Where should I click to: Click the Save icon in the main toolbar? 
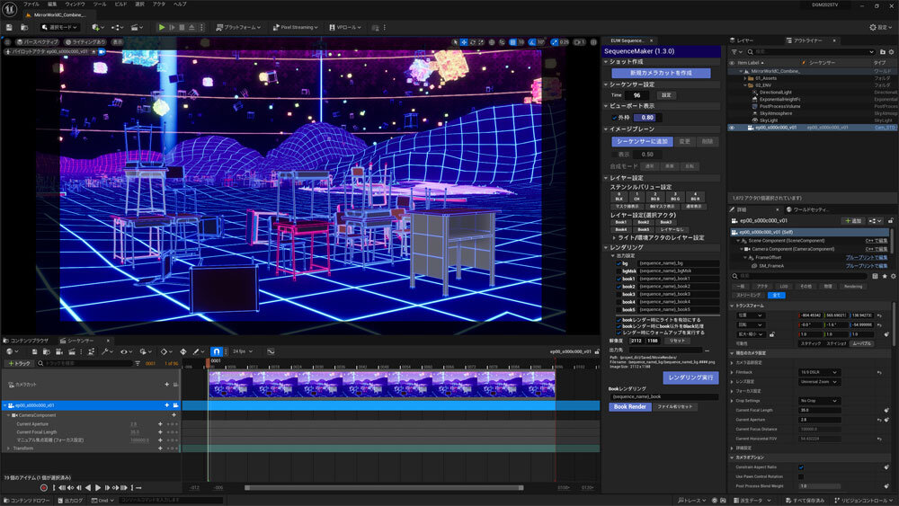(x=8, y=27)
